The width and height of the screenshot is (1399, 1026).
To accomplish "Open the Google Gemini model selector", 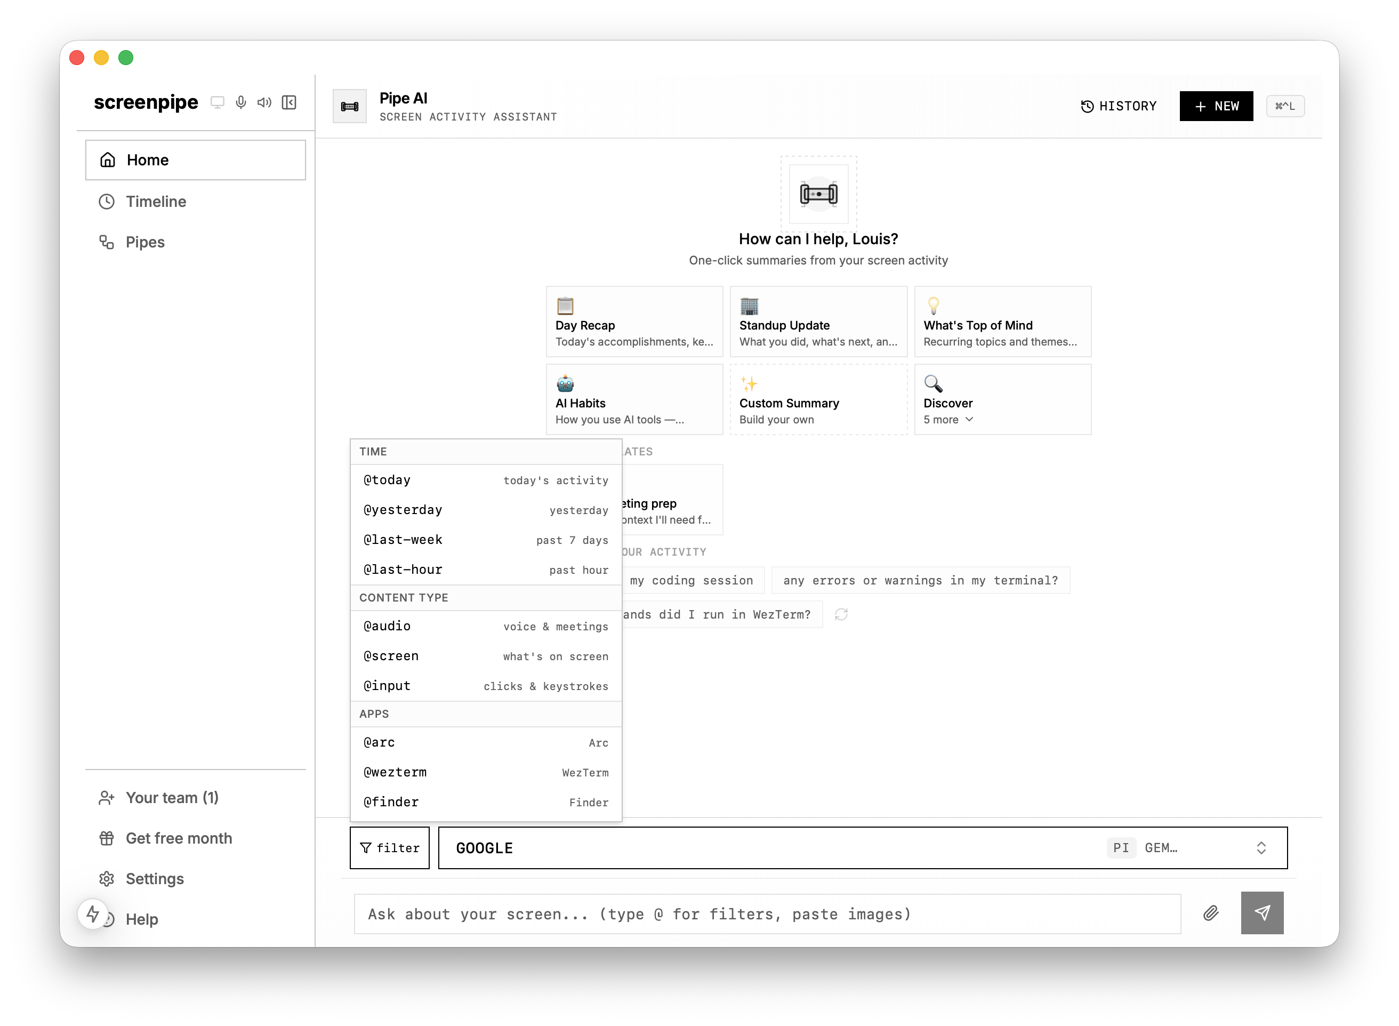I will [x=863, y=848].
